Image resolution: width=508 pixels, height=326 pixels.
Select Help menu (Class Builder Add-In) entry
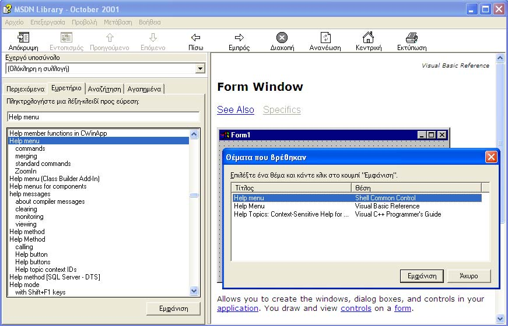[x=54, y=179]
